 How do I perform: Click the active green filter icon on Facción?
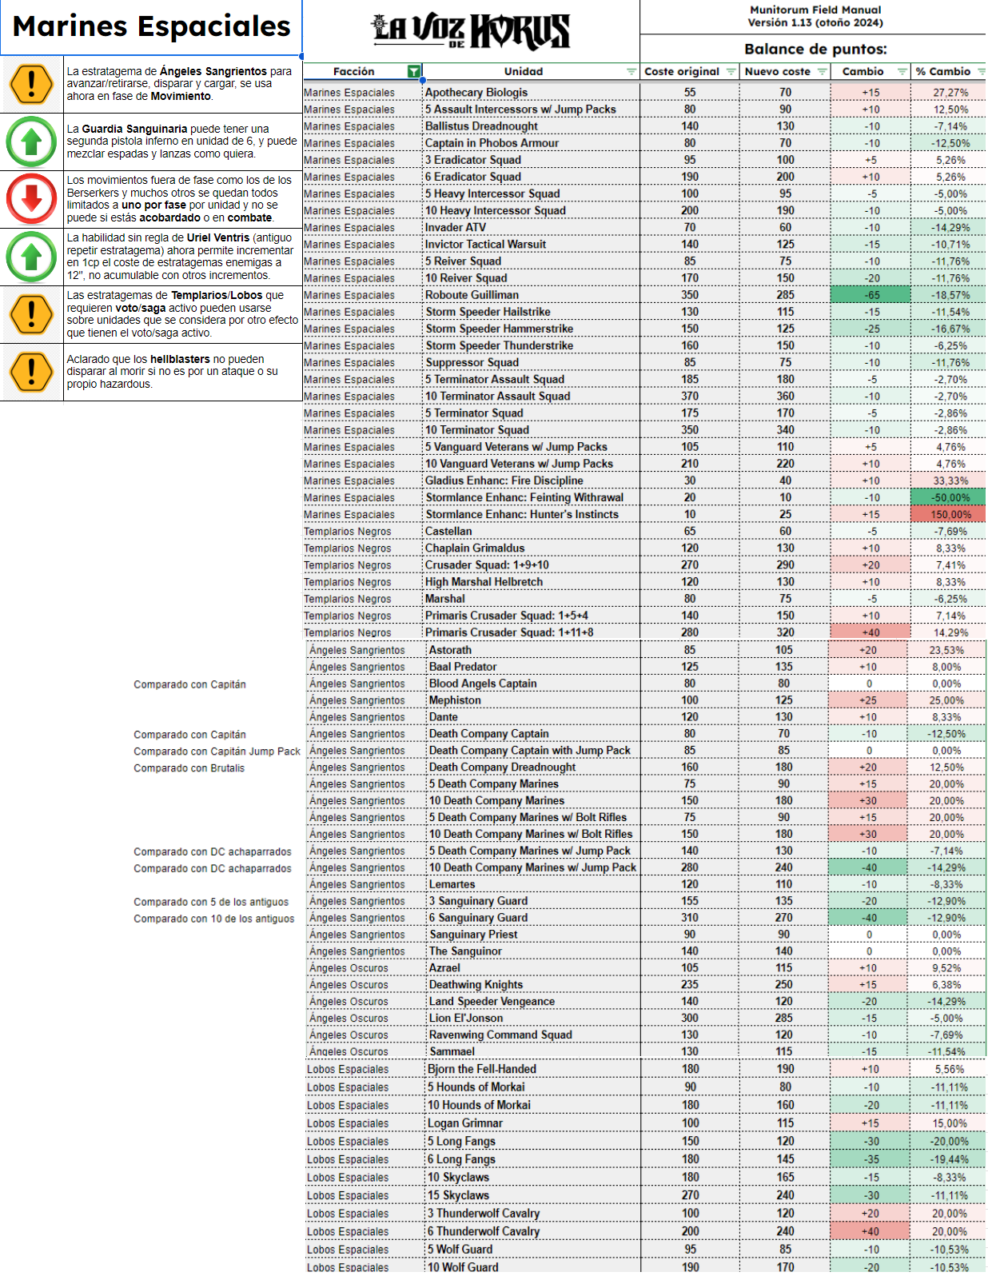(413, 72)
